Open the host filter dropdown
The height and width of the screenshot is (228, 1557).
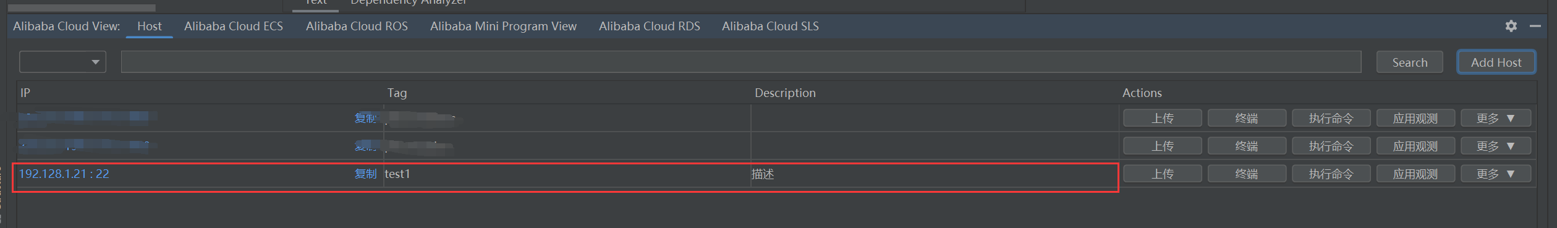[62, 62]
